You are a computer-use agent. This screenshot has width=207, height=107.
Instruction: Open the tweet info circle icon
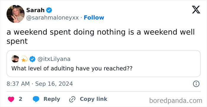[x=196, y=84]
